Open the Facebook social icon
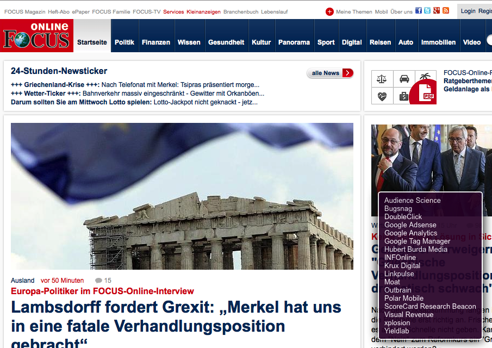 pyautogui.click(x=418, y=10)
